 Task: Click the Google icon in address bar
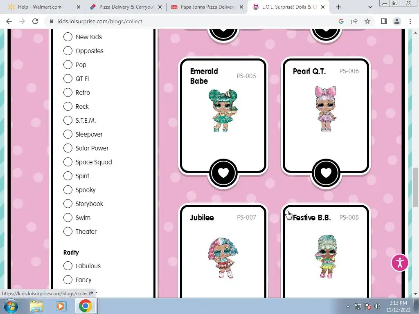(x=341, y=21)
